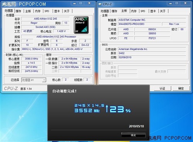Switch to 显卡 tab in right CPU-Z window
The image size is (193, 142).
pyautogui.click(x=153, y=11)
